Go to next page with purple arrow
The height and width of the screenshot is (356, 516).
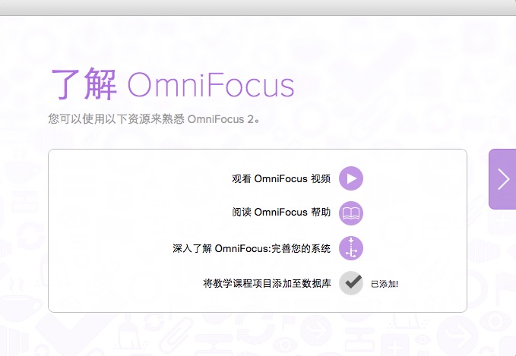click(x=502, y=179)
